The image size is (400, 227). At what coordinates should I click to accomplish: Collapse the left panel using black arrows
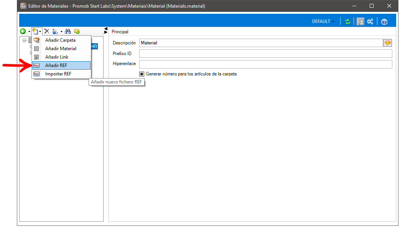click(106, 31)
